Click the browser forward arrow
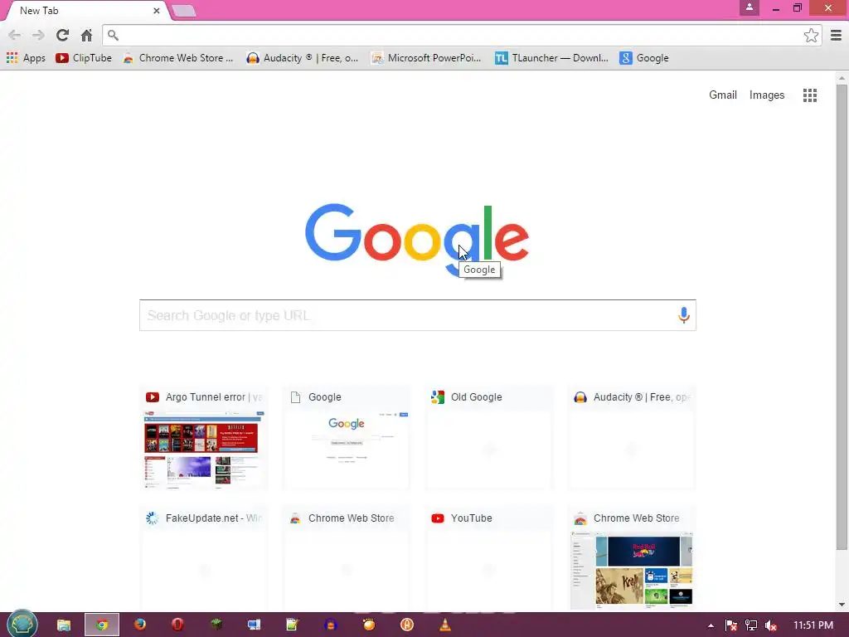 (38, 36)
